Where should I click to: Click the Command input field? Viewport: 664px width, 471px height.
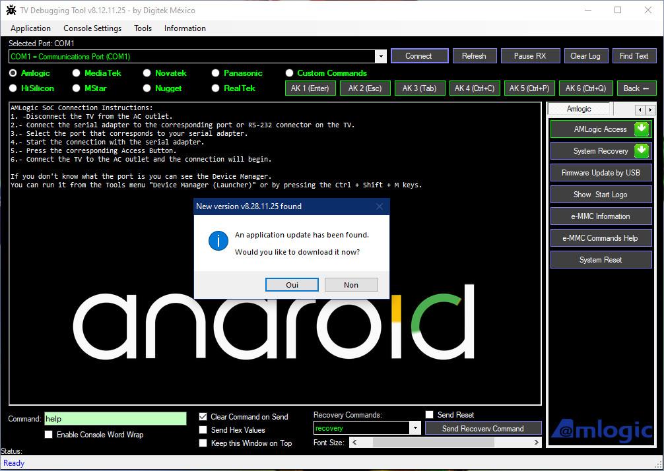point(116,418)
